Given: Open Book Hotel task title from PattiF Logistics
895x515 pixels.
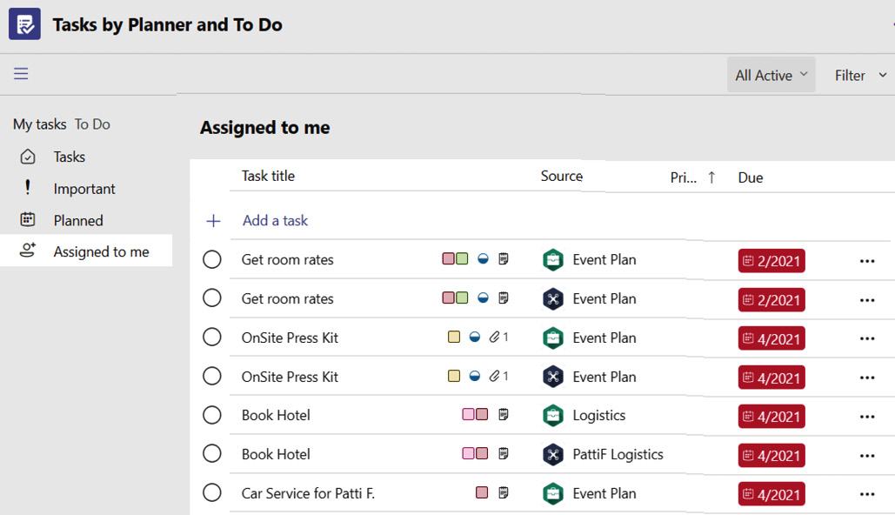Looking at the screenshot, I should pyautogui.click(x=276, y=454).
